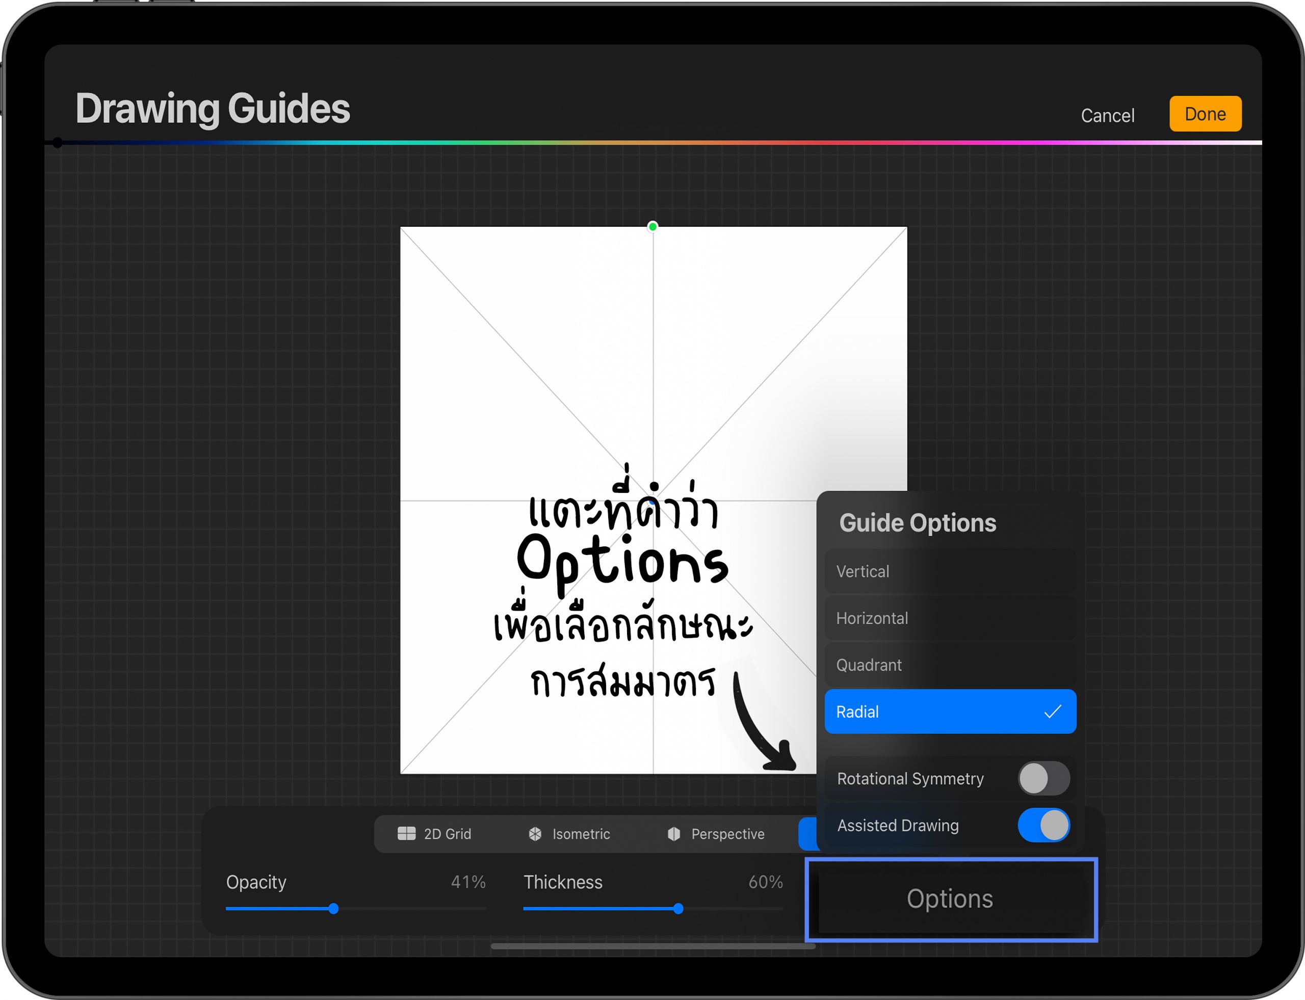
Task: Click the Opacity slider handle
Action: pyautogui.click(x=333, y=908)
